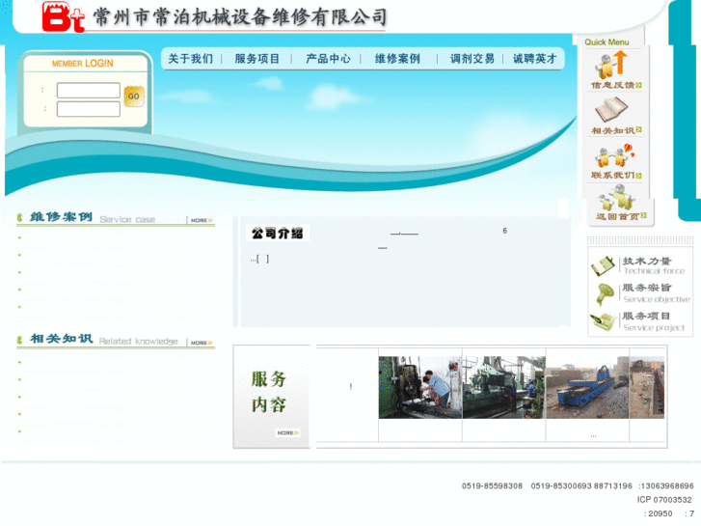The height and width of the screenshot is (526, 701).
Task: Open the 信息反馈 feedback icon
Action: [611, 65]
